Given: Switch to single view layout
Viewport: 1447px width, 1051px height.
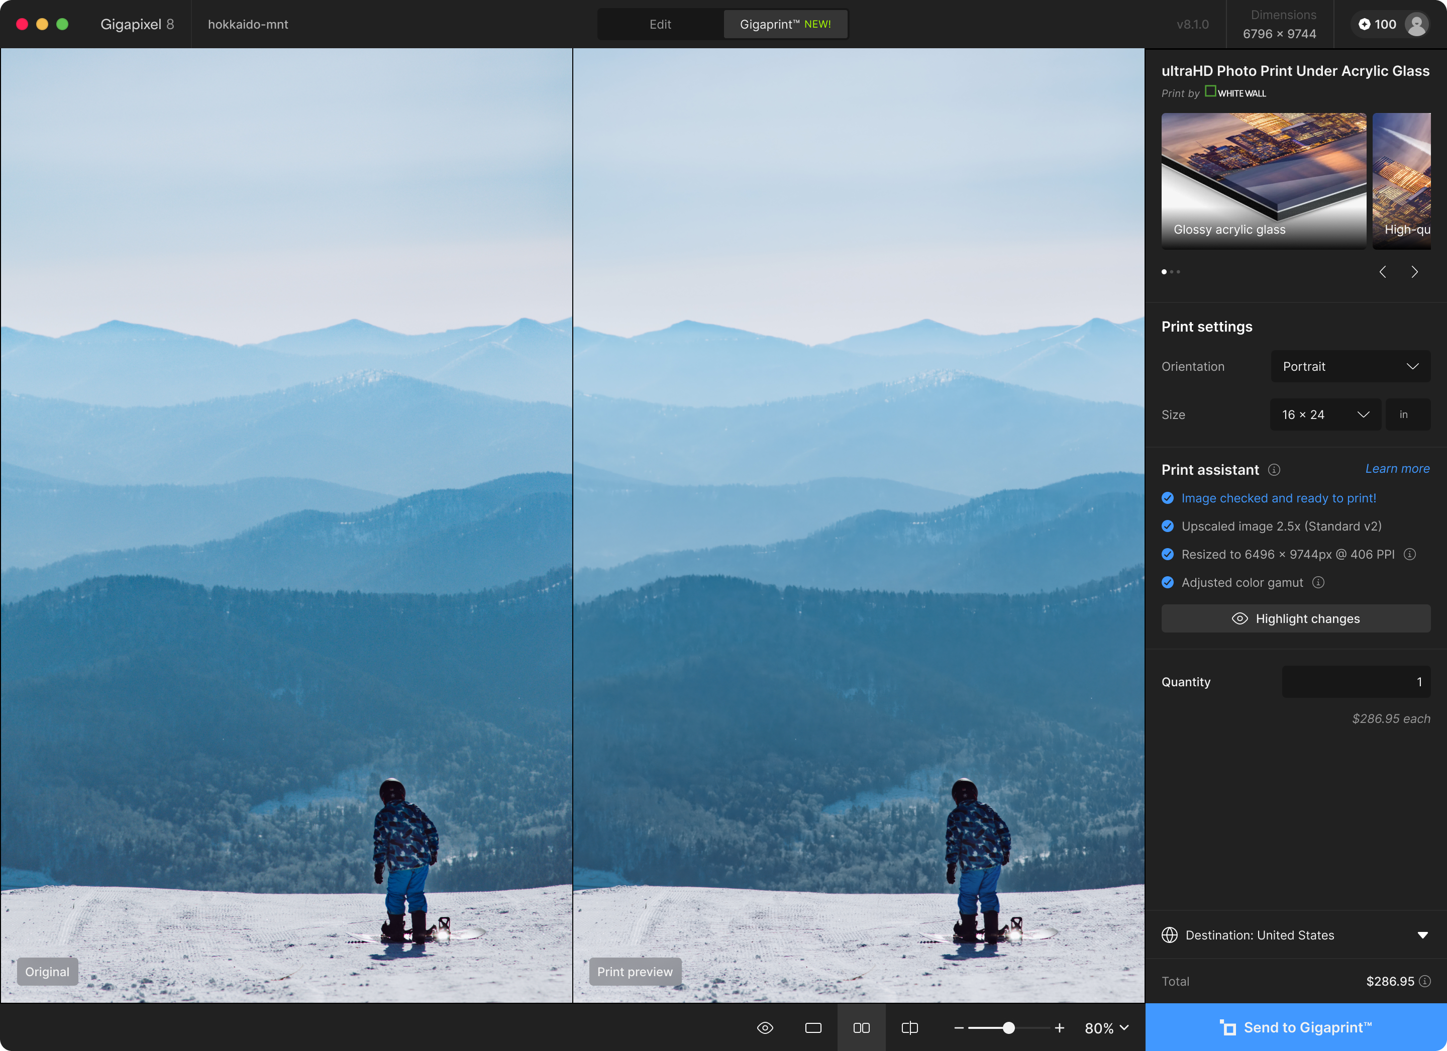Looking at the screenshot, I should click(x=813, y=1027).
